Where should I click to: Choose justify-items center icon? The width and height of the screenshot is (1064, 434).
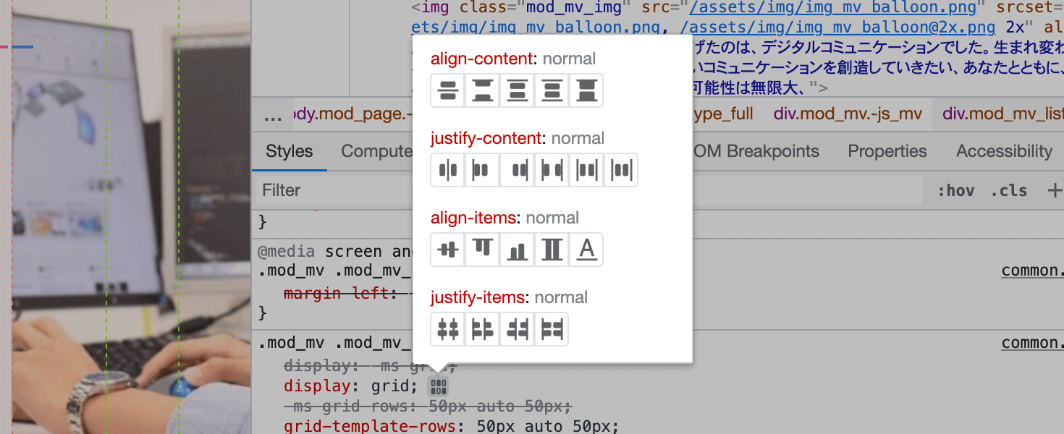(448, 329)
